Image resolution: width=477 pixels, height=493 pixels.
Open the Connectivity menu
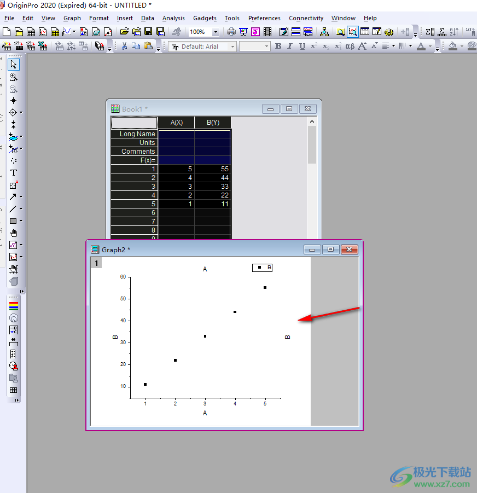[x=306, y=18]
